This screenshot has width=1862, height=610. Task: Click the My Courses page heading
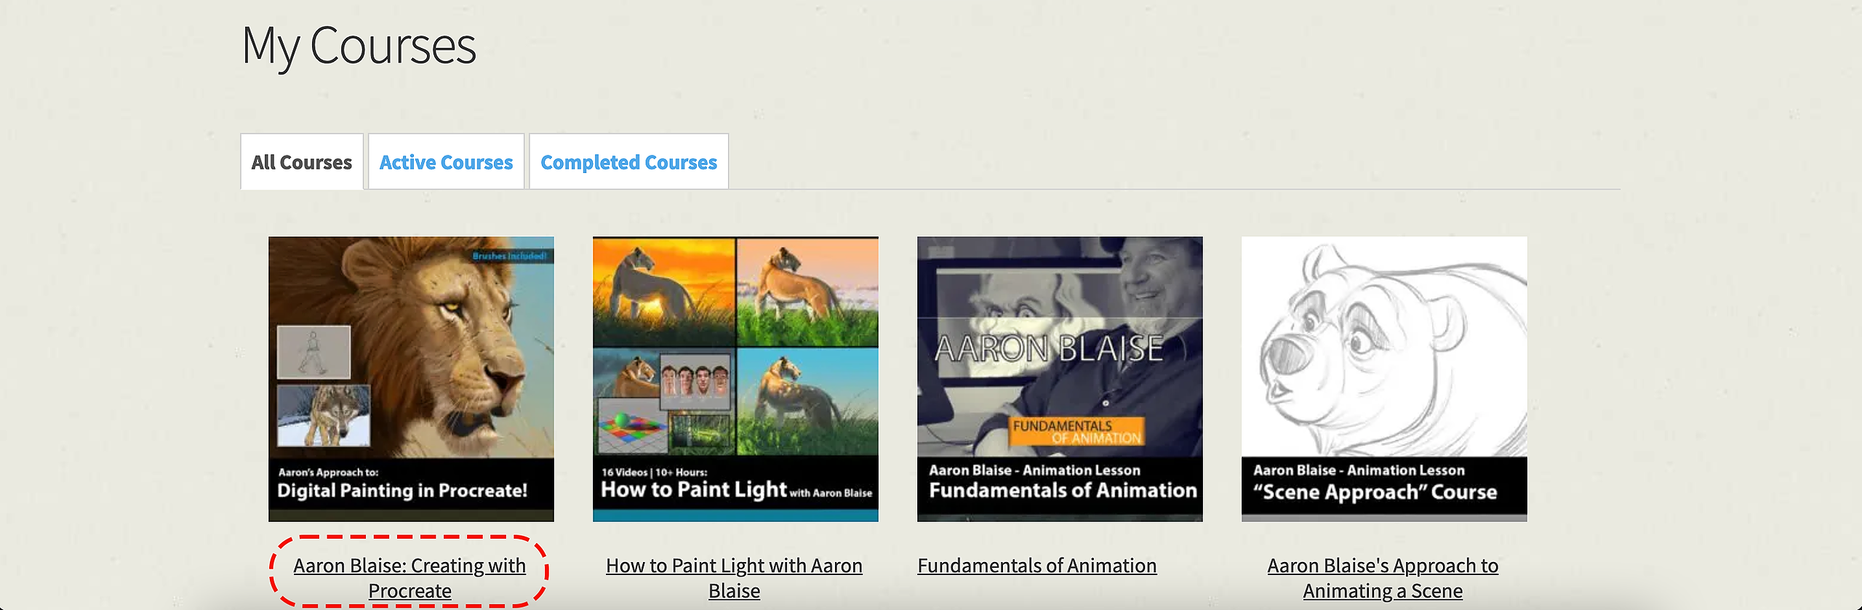click(x=359, y=47)
